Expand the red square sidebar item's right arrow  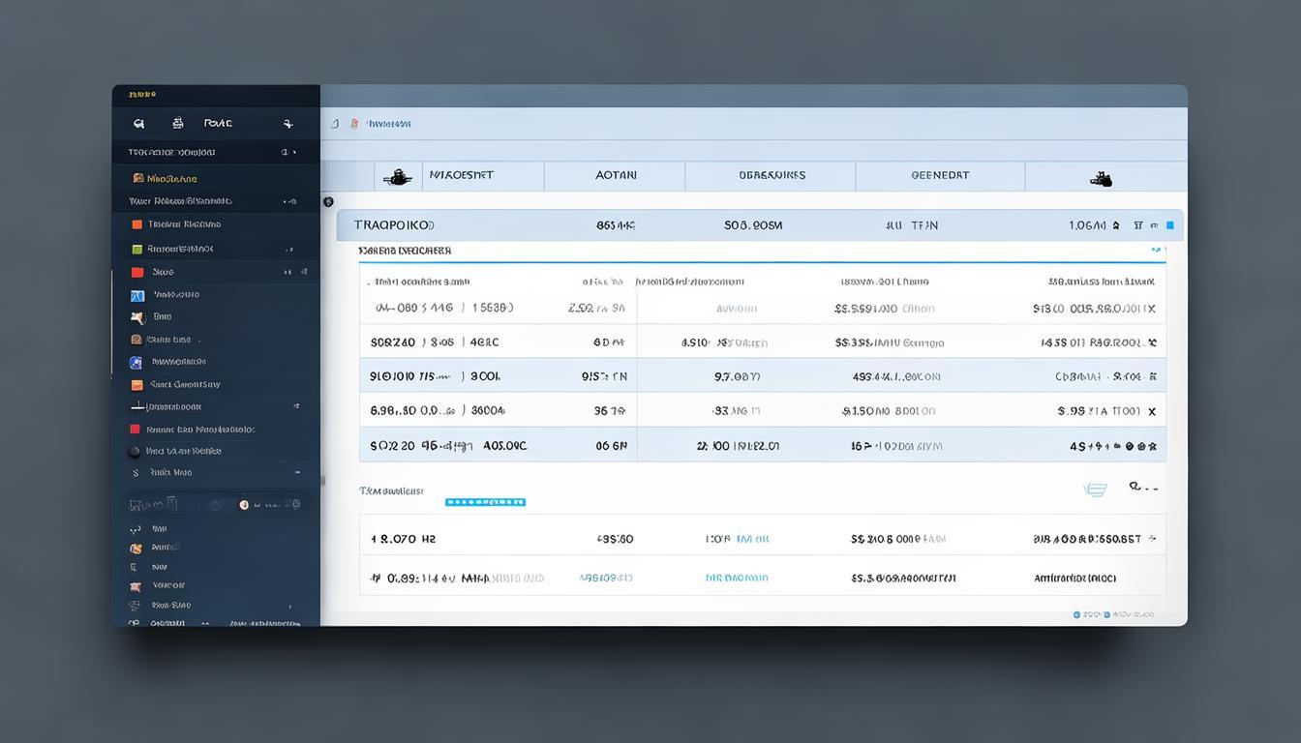(288, 273)
